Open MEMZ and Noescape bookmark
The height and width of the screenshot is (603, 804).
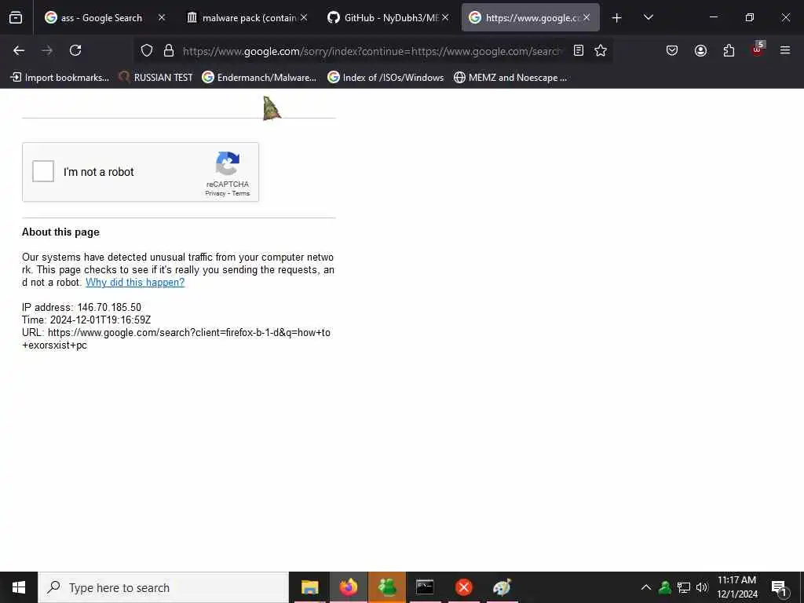click(510, 78)
